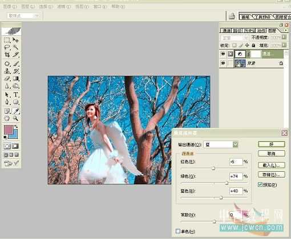Click the OK button in Channel Mixer

coord(271,144)
